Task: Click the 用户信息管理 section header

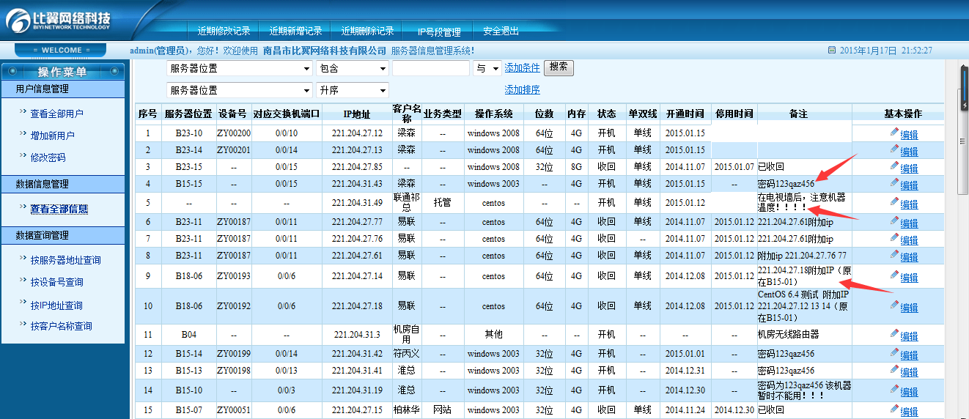Action: (63, 89)
